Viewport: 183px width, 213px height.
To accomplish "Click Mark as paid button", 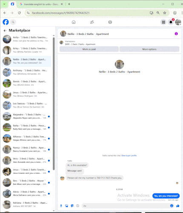I will point(89,49).
